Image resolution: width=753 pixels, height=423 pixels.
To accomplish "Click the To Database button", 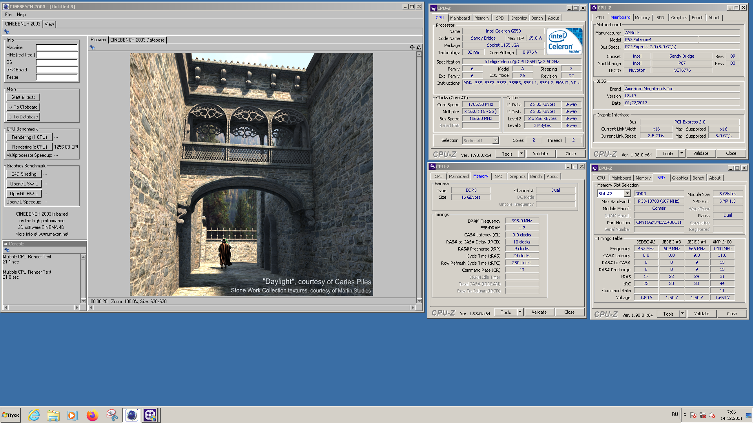I will (x=23, y=117).
